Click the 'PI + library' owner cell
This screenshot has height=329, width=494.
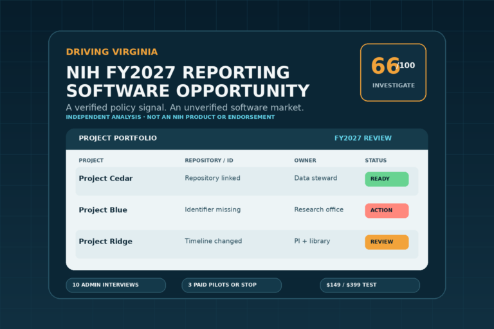312,241
